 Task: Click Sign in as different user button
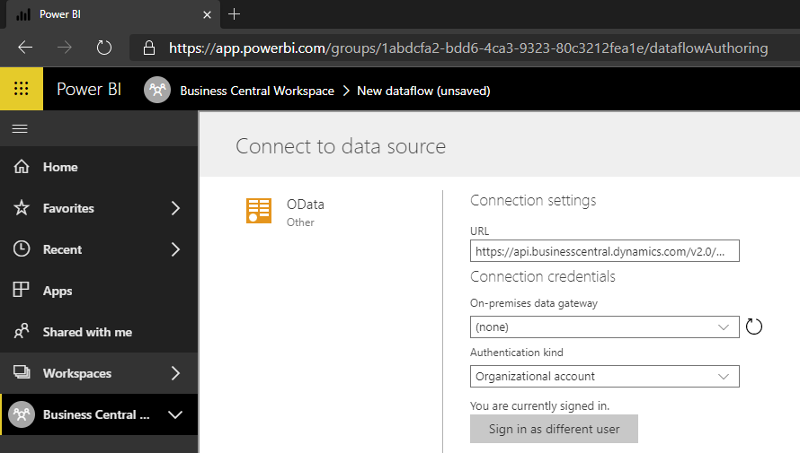click(554, 429)
